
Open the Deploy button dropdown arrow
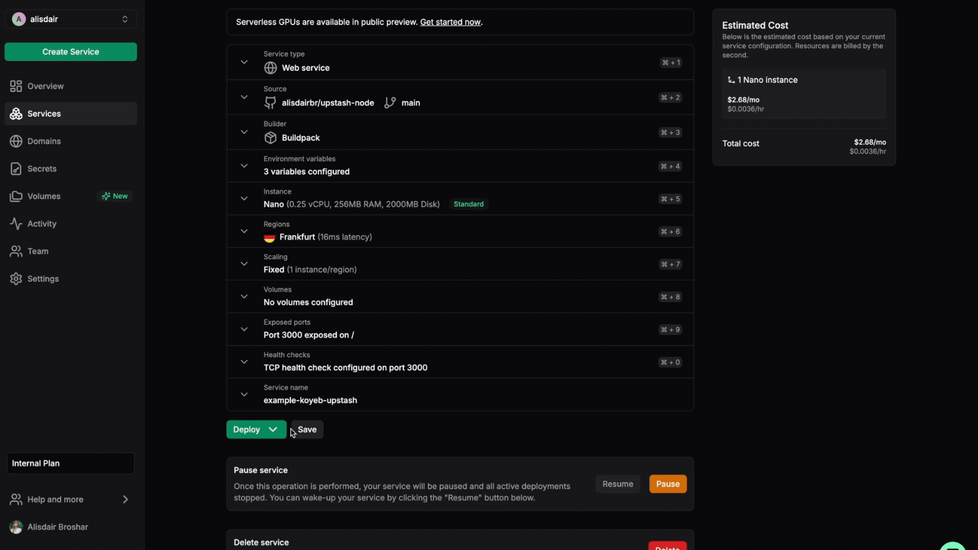click(273, 430)
